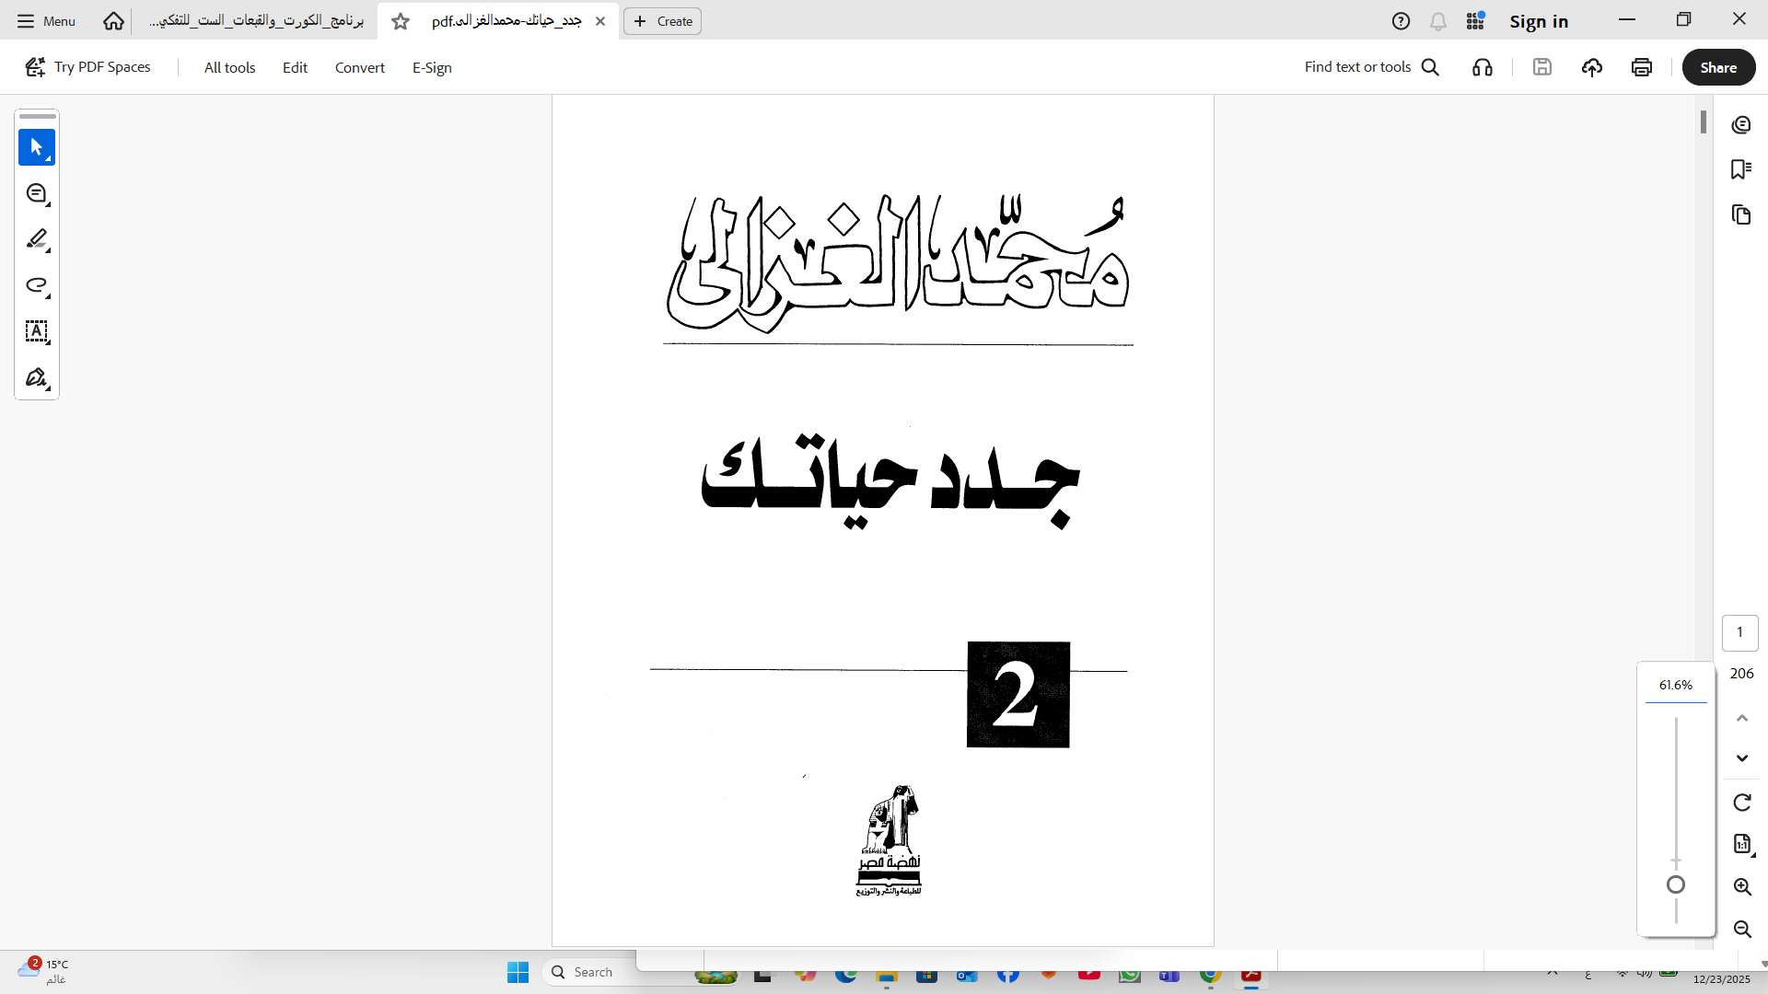The image size is (1768, 994).
Task: Rotate the page view clockwise
Action: click(x=1742, y=803)
